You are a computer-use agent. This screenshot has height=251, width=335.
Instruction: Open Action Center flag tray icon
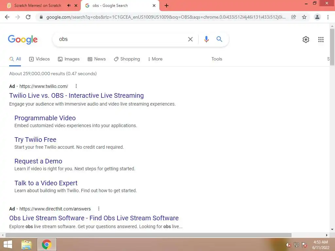304,245
